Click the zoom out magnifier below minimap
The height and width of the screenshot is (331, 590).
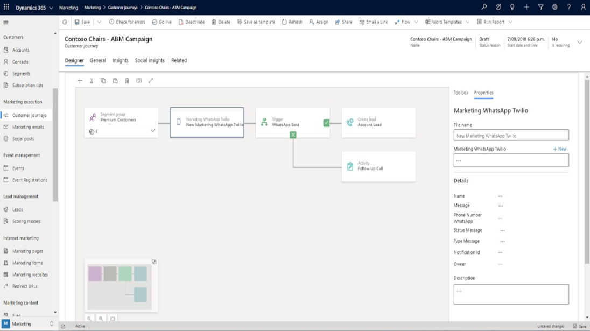[89, 319]
